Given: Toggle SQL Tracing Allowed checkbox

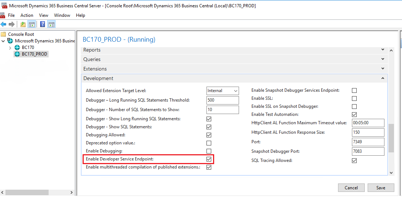Looking at the screenshot, I should click(354, 161).
